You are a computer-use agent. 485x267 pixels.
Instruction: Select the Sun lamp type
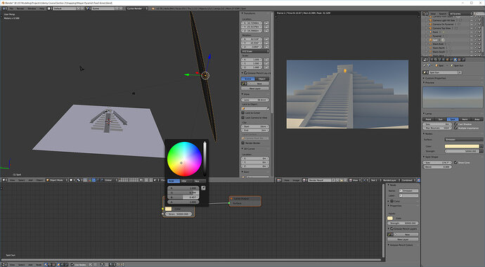pos(441,119)
